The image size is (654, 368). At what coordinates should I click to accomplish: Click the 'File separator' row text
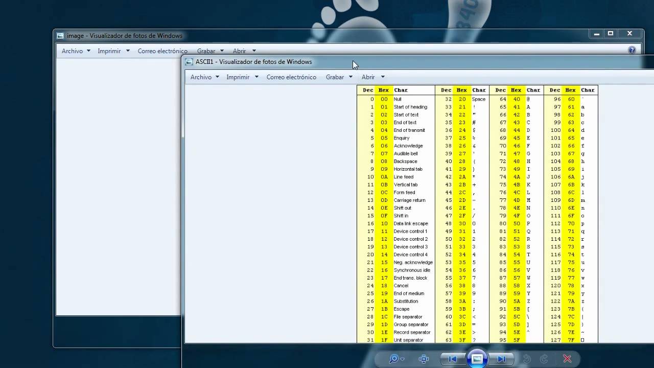point(408,317)
